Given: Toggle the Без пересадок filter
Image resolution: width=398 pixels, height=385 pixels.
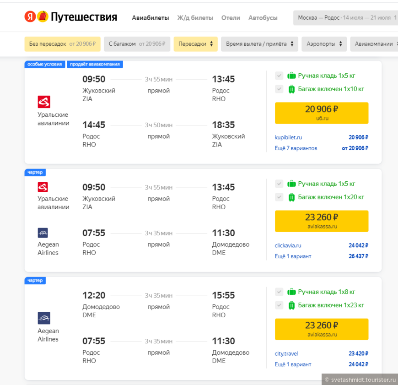Looking at the screenshot, I should pos(62,44).
